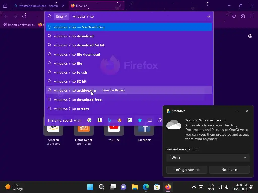
Task: Choose suggestion windows 7 iso download
Action: point(129,36)
